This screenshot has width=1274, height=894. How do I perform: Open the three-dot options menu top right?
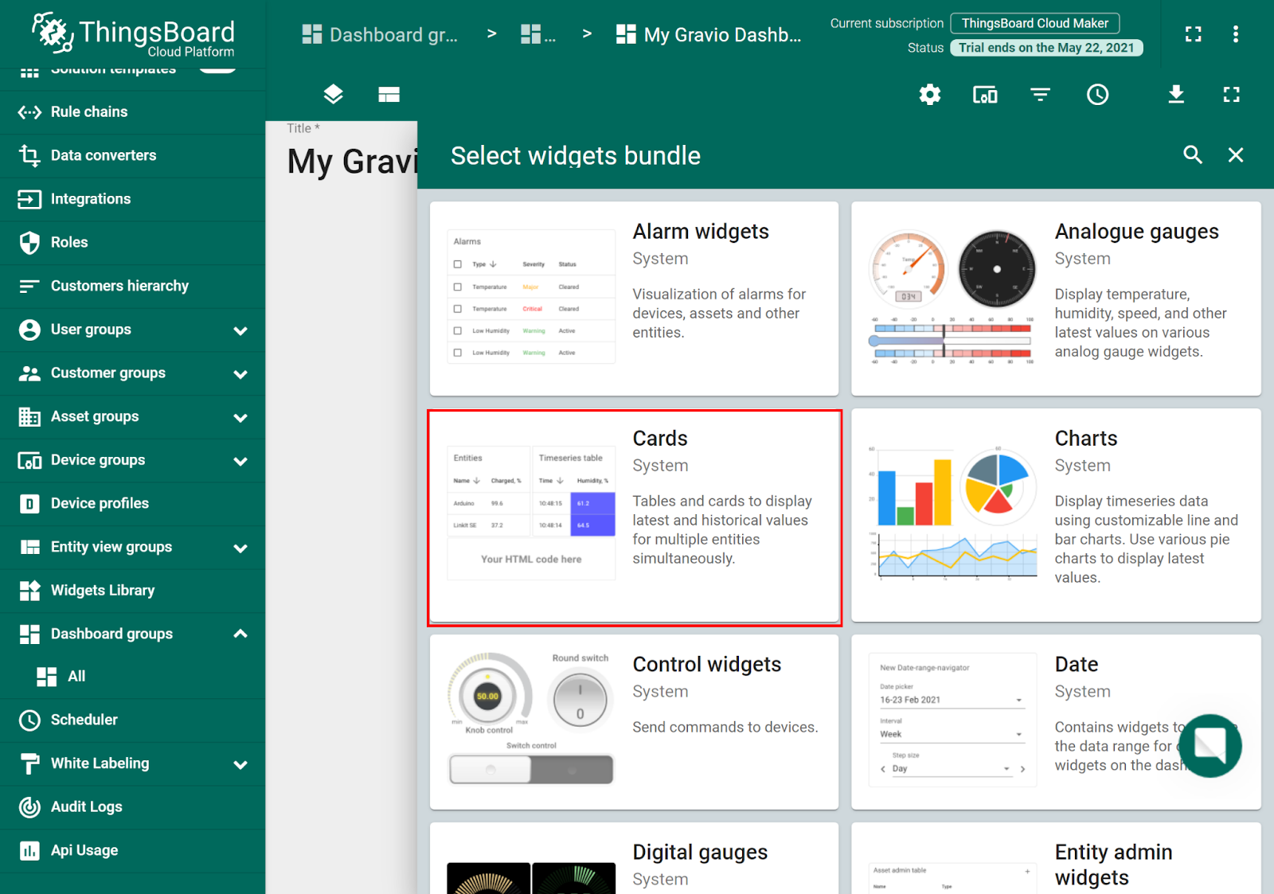point(1236,34)
